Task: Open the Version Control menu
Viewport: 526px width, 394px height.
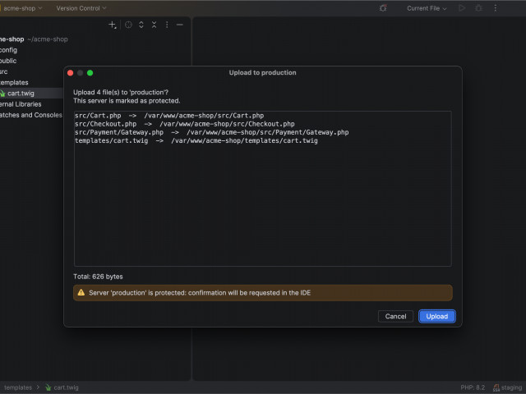Action: (x=81, y=8)
